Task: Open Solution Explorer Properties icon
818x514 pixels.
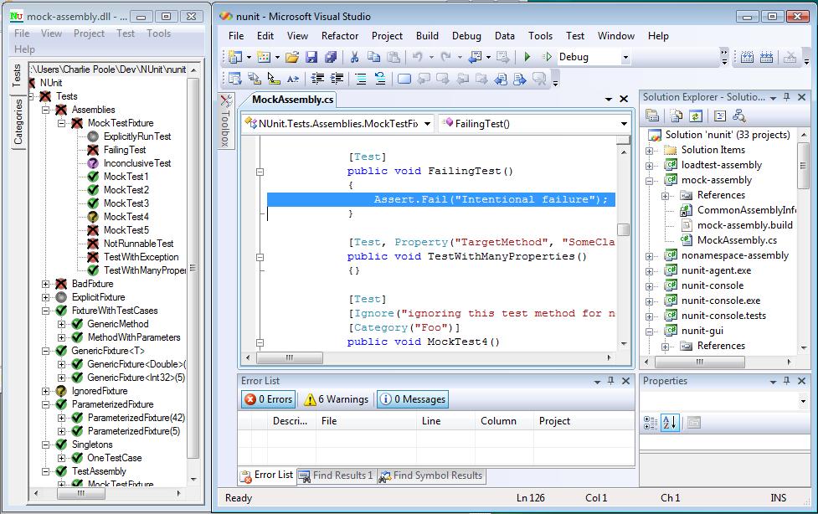Action: coord(652,116)
